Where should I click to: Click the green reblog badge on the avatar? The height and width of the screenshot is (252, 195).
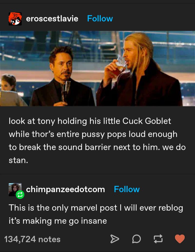pyautogui.click(x=20, y=195)
